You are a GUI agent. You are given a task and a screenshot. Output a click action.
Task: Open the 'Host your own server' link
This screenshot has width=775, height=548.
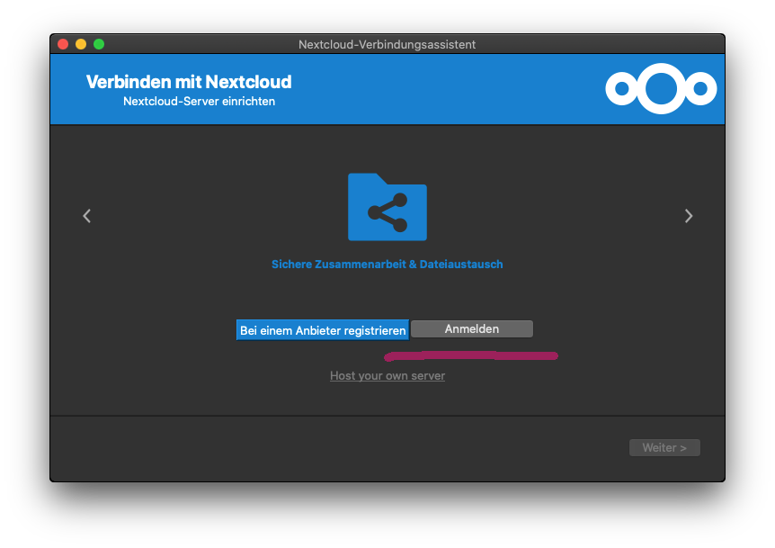[387, 376]
